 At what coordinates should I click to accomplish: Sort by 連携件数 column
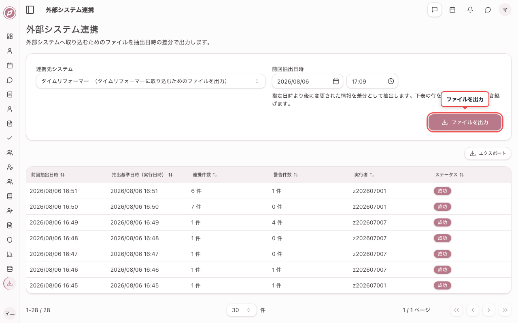pyautogui.click(x=205, y=175)
